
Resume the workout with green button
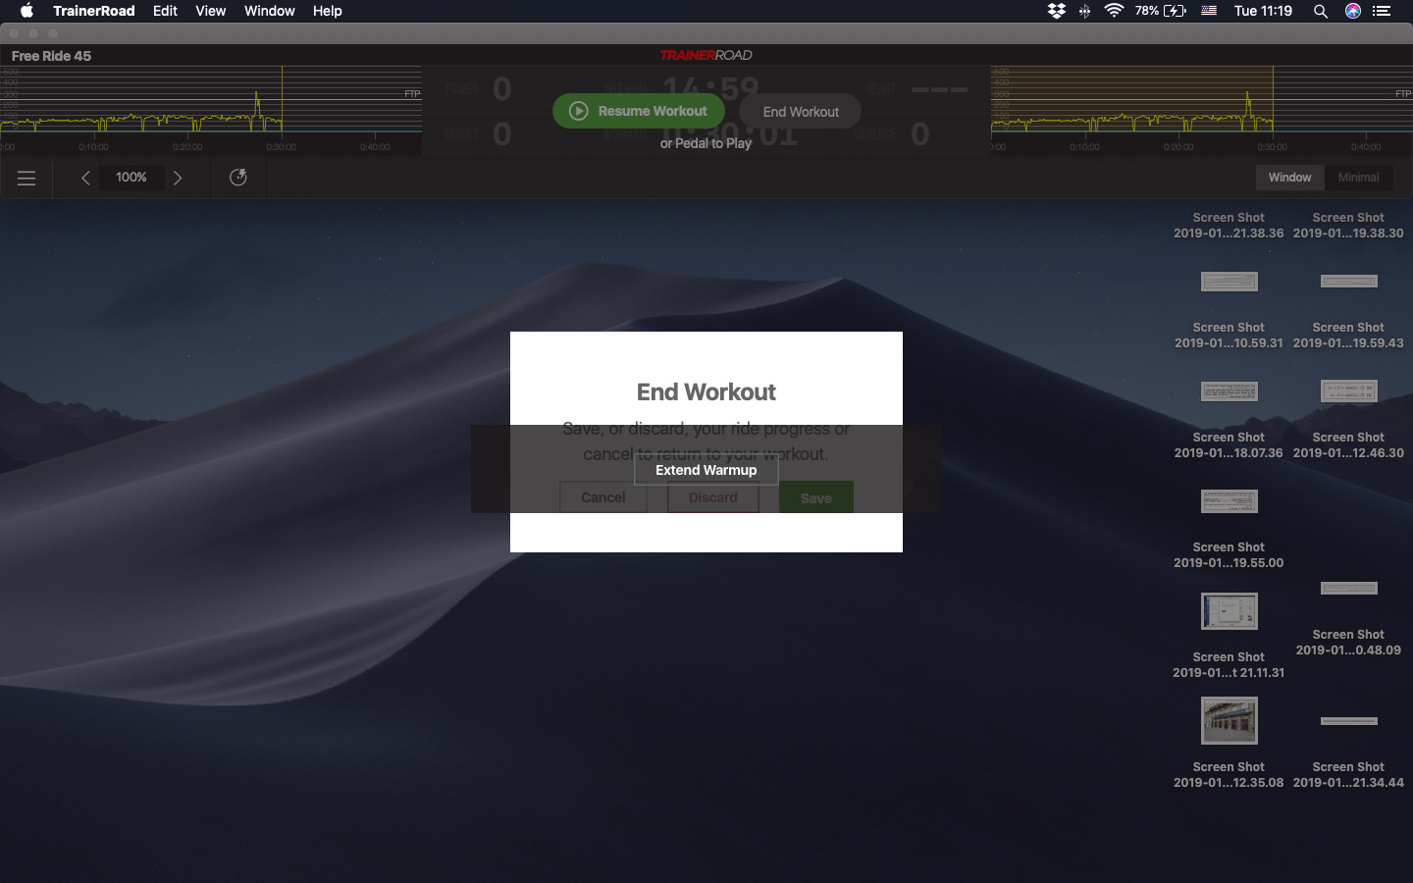tap(639, 111)
